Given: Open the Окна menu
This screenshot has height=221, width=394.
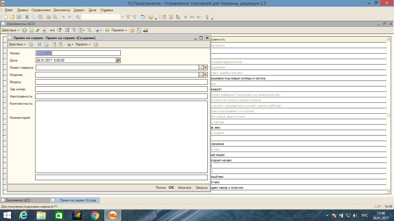Looking at the screenshot, I should pyautogui.click(x=92, y=10).
